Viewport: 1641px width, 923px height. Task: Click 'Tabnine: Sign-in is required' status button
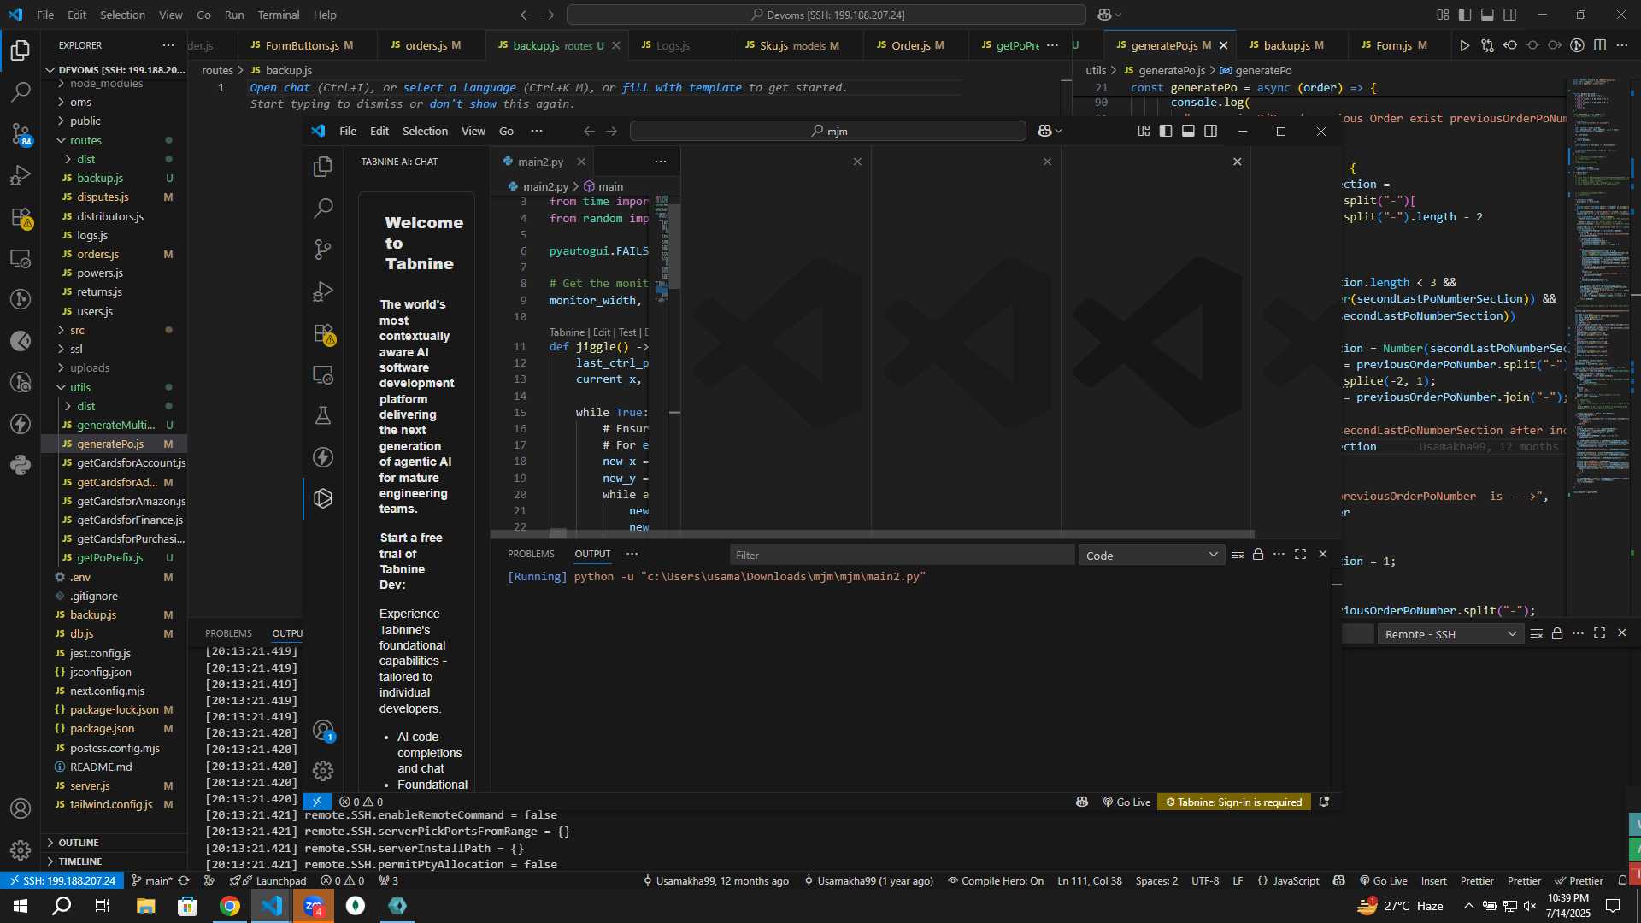(x=1234, y=802)
